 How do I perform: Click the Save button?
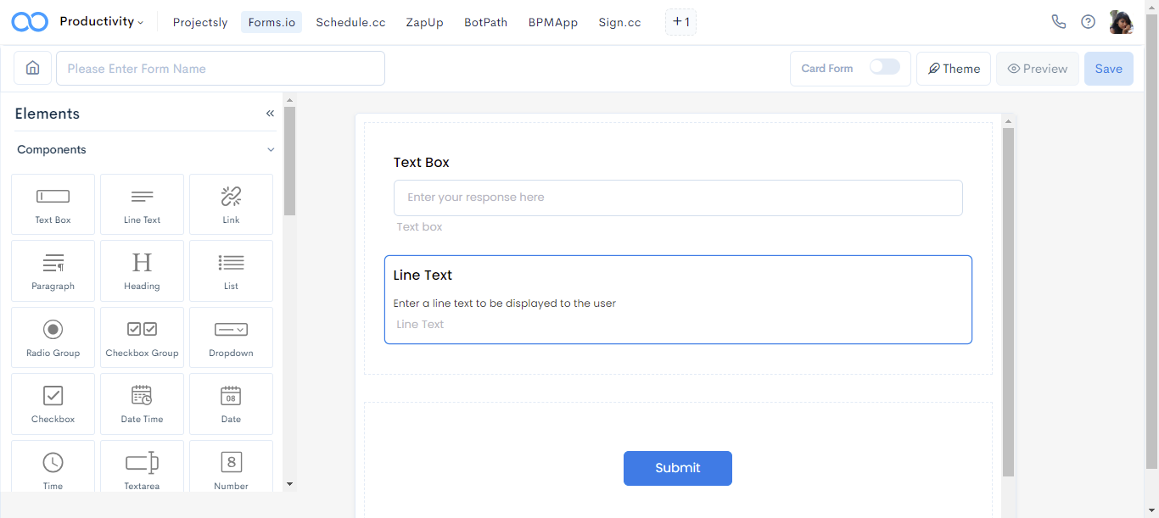(x=1108, y=68)
